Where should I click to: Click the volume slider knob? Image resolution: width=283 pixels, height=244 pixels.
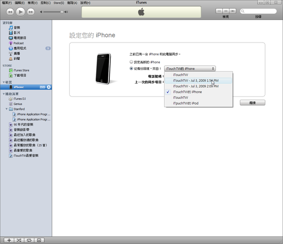[x=62, y=12]
